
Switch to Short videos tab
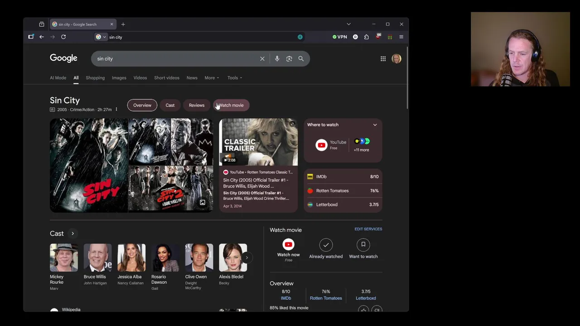[x=167, y=78]
